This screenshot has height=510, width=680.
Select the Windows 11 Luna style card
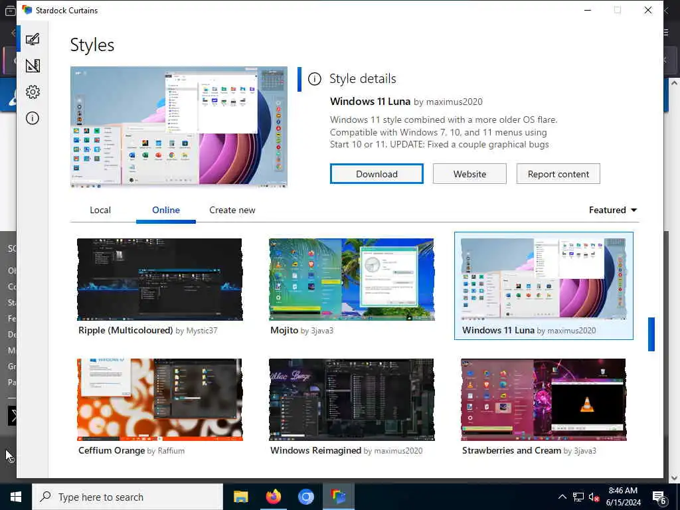[543, 286]
